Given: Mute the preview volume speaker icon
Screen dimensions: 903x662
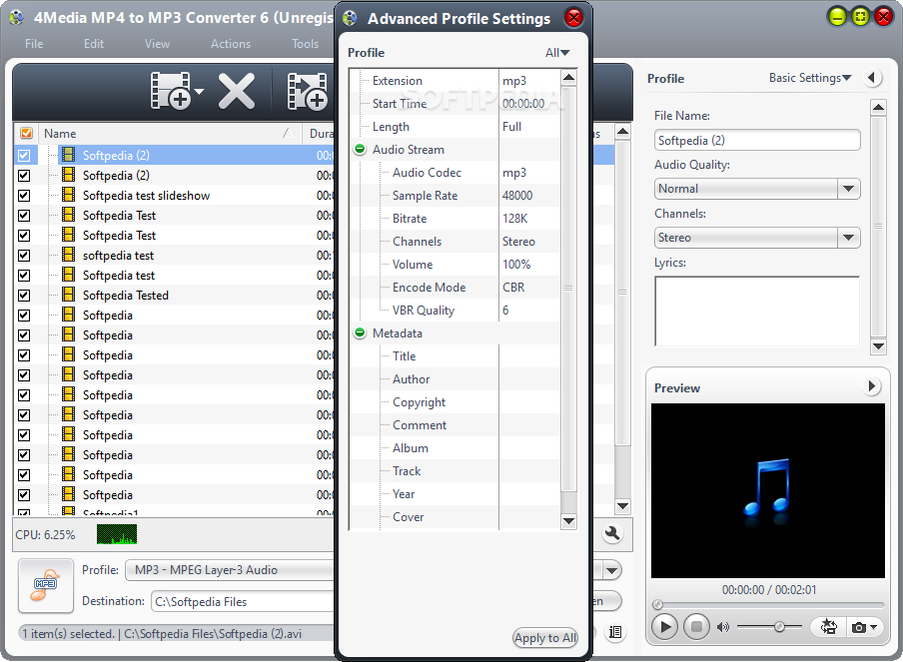Looking at the screenshot, I should [x=723, y=627].
